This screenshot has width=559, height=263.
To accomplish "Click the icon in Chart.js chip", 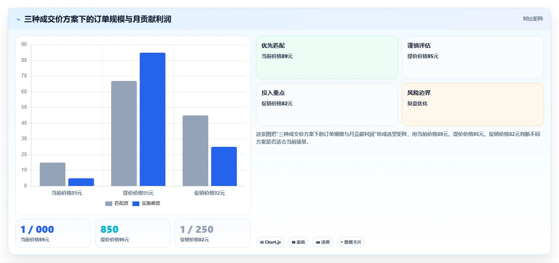I will coord(262,242).
